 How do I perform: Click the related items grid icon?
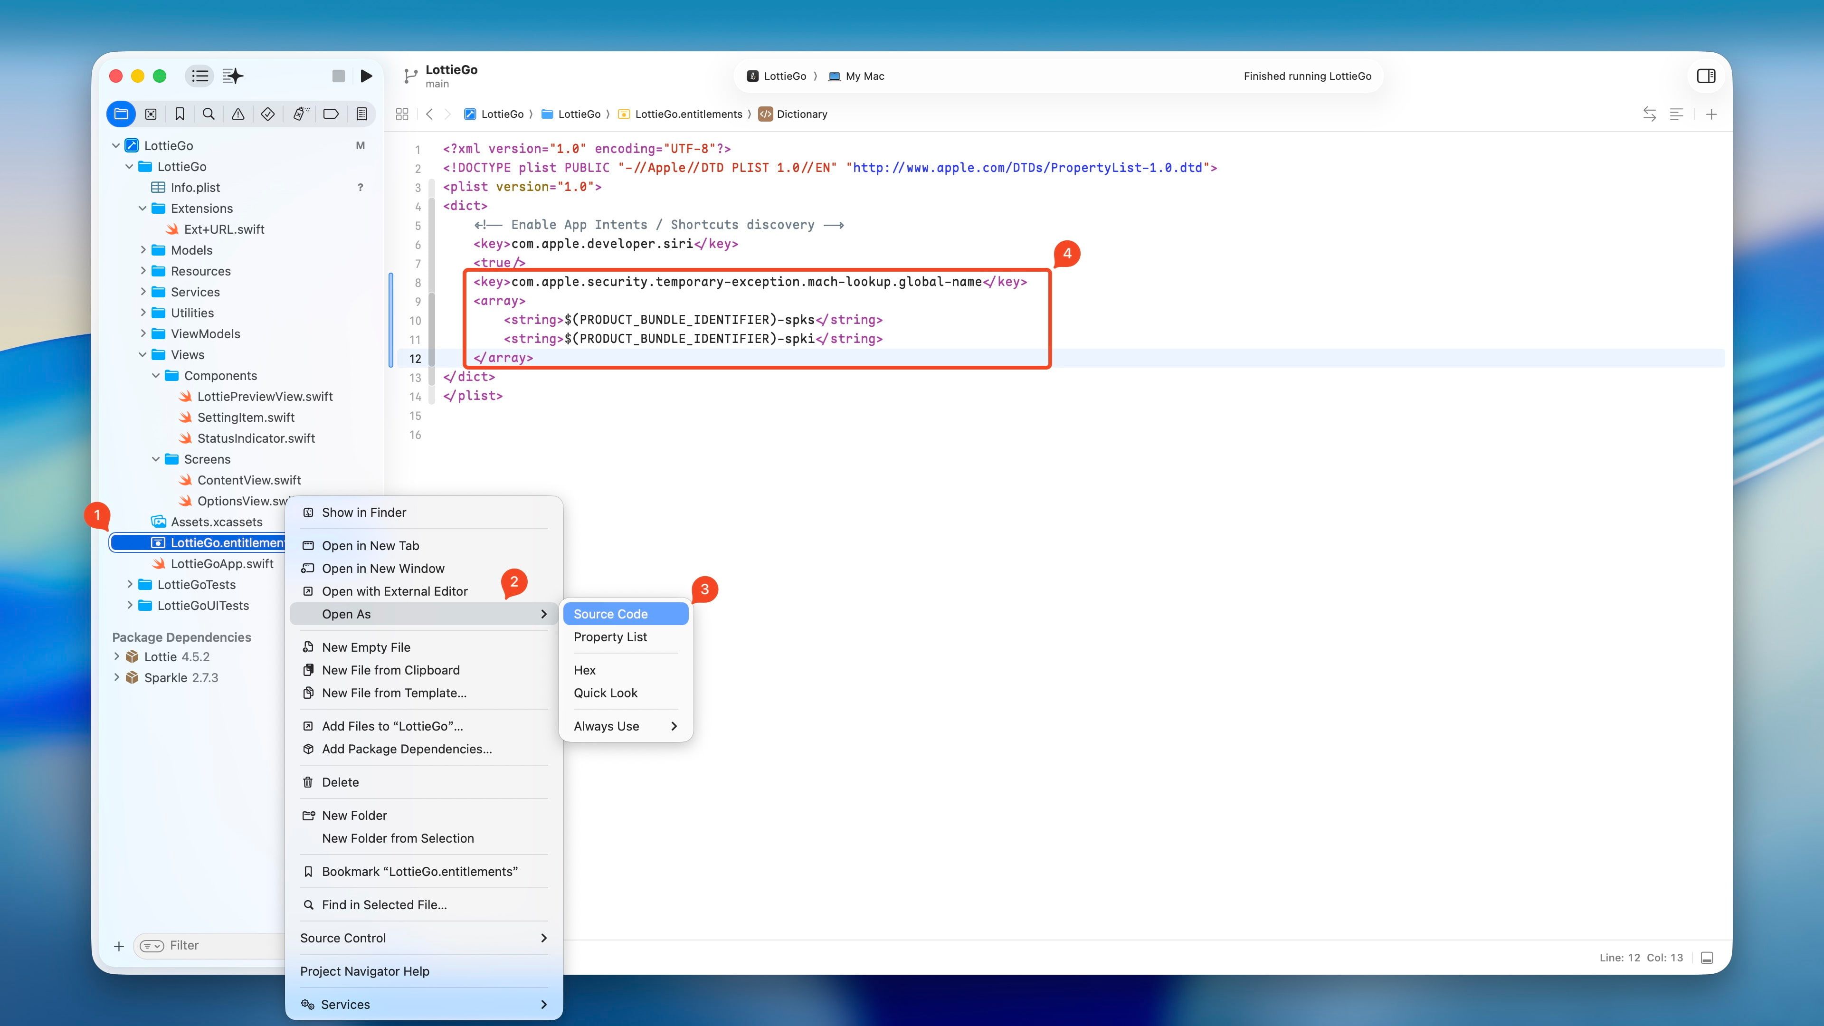point(402,114)
